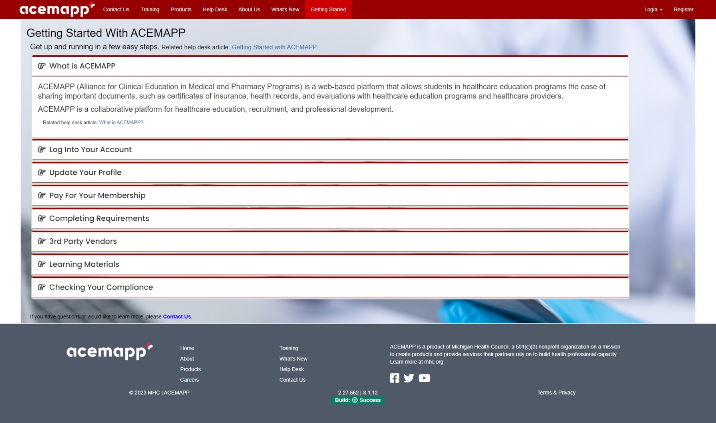Expand the Checking Your Compliance section
Image resolution: width=716 pixels, height=423 pixels.
[x=330, y=287]
